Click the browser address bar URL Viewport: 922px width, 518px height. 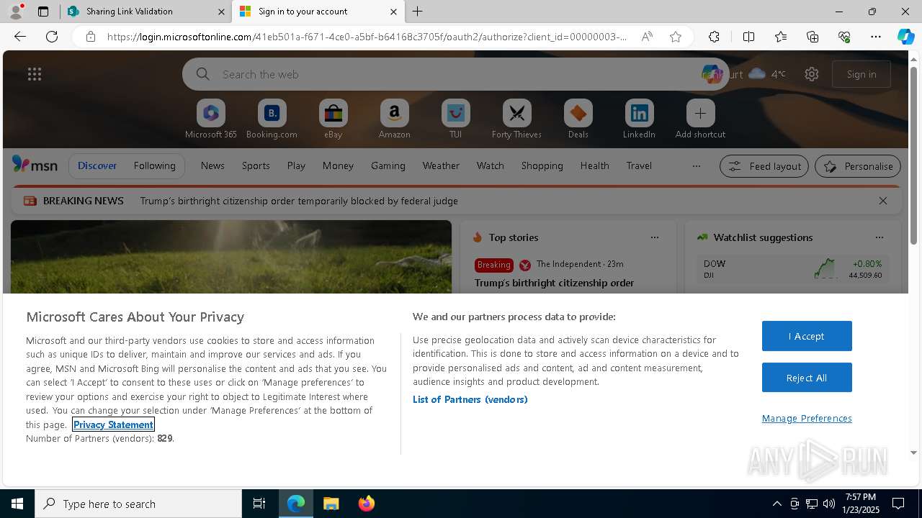(367, 37)
